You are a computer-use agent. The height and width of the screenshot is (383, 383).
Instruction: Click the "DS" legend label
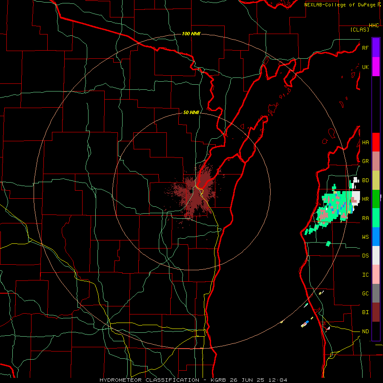[365, 256]
